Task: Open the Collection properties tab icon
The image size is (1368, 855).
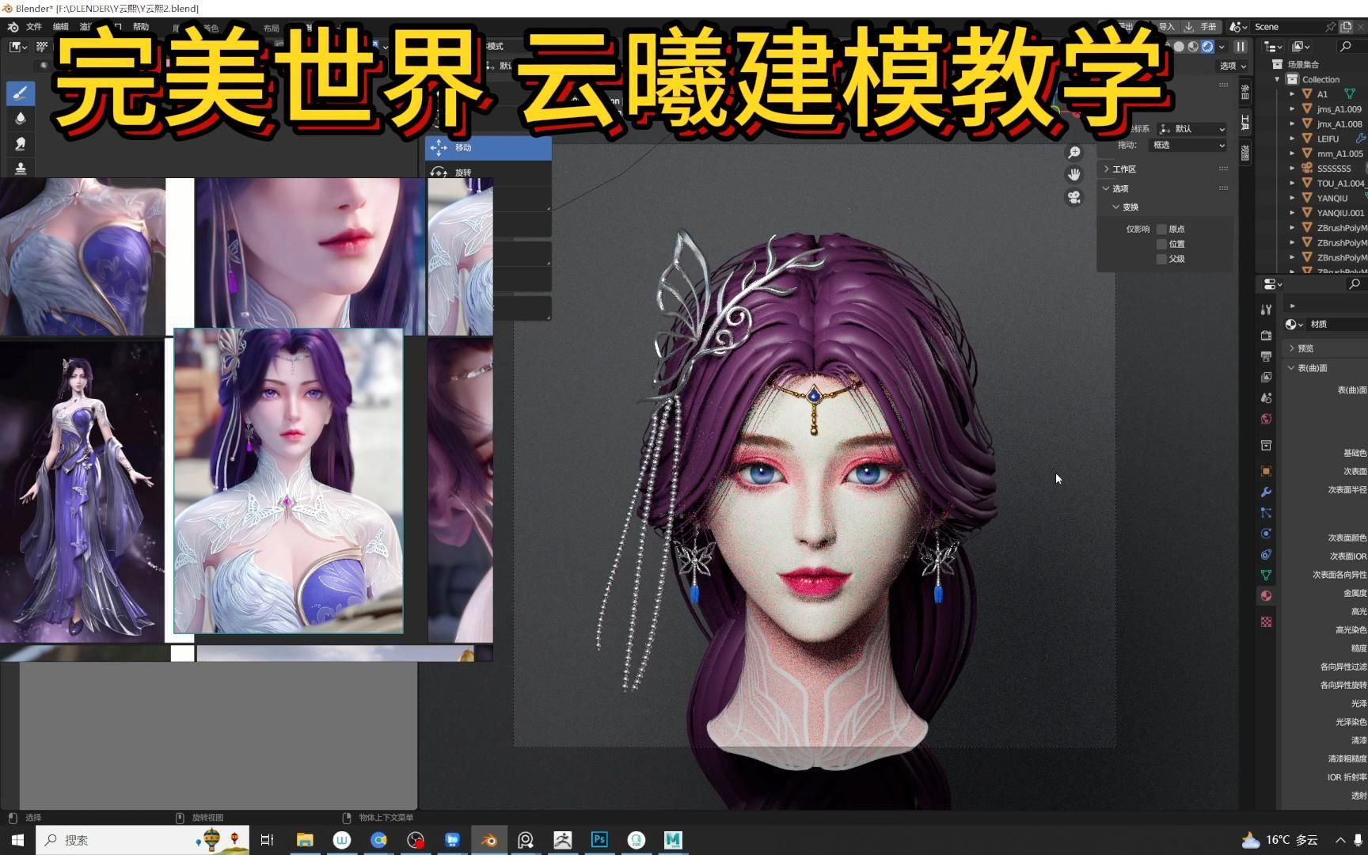Action: [x=1266, y=446]
